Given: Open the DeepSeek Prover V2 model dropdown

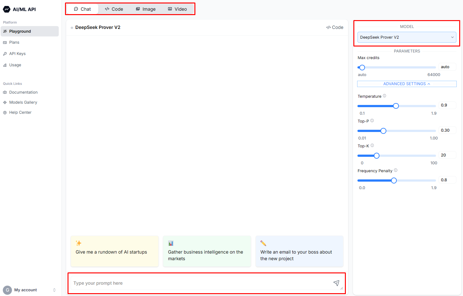Looking at the screenshot, I should 407,37.
